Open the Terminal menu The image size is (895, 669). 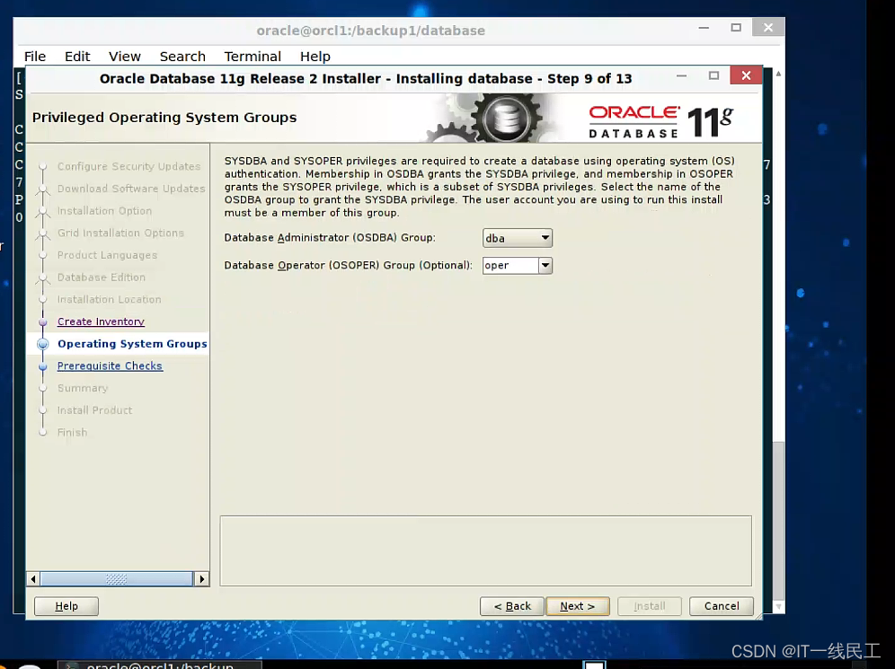(253, 56)
